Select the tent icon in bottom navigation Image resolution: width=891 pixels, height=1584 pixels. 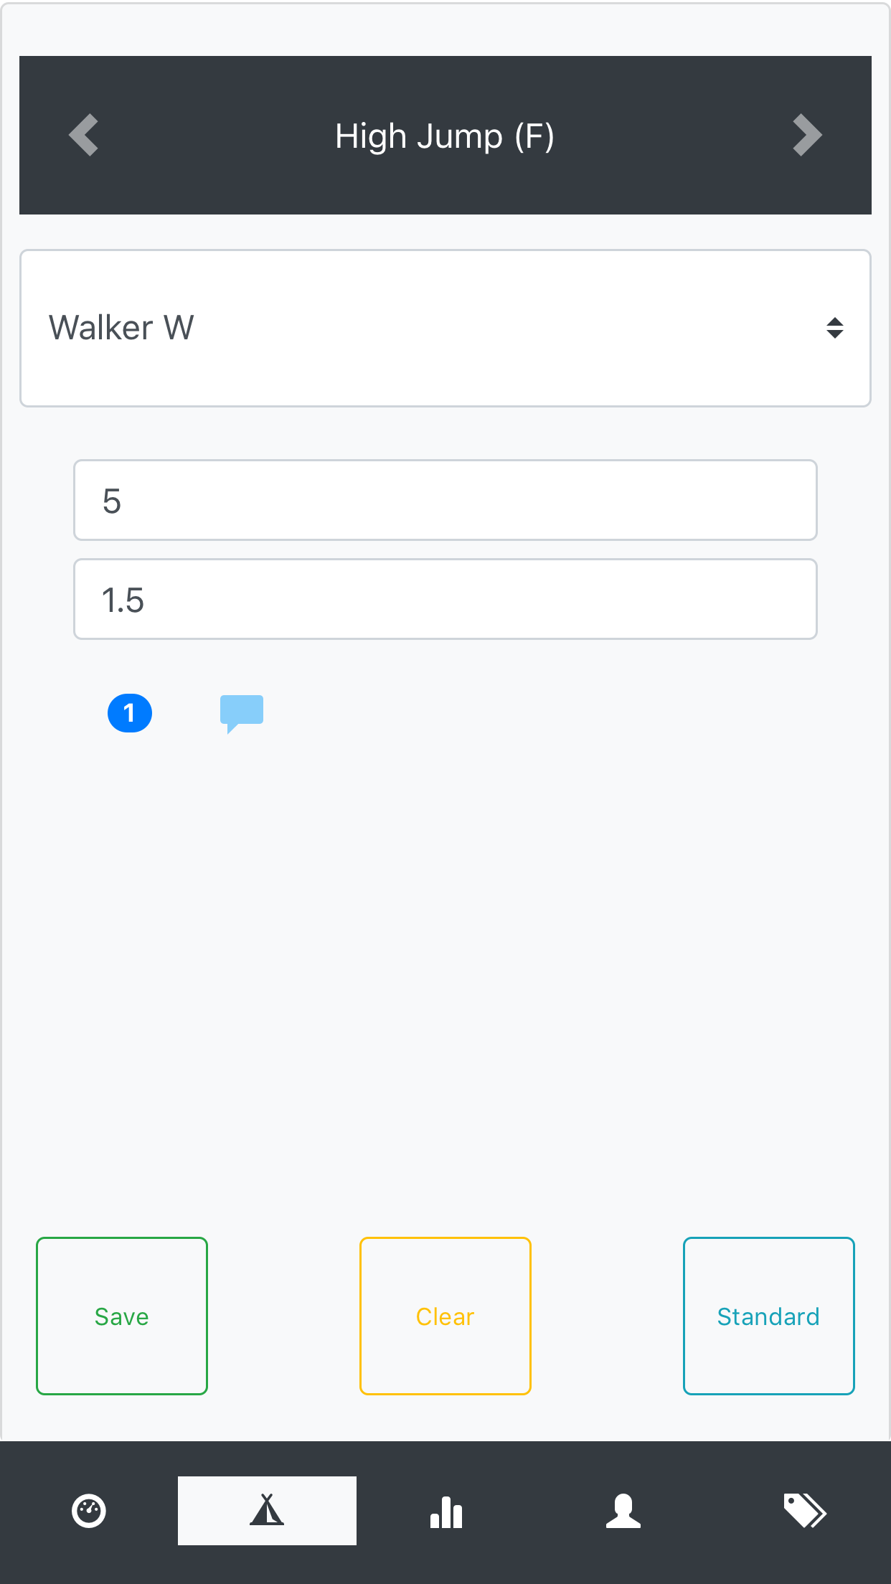coord(267,1510)
